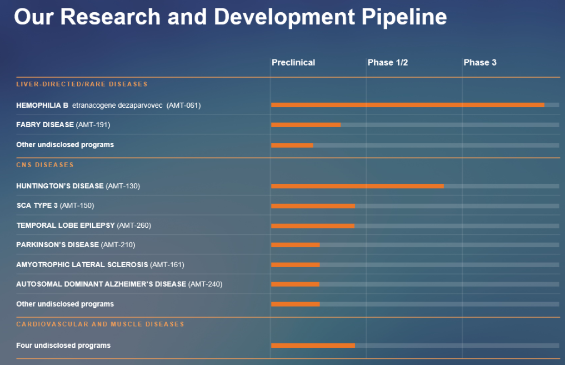Screen dimensions: 565x365
Task: Select the Fabry Disease (AMT-191) label
Action: tap(63, 124)
